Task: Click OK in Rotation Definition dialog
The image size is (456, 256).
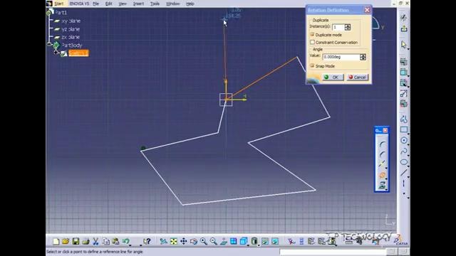Action: [x=333, y=78]
